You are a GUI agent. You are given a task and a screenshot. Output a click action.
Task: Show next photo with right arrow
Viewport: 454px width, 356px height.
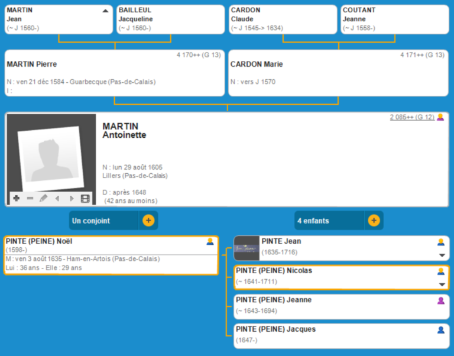(x=72, y=199)
